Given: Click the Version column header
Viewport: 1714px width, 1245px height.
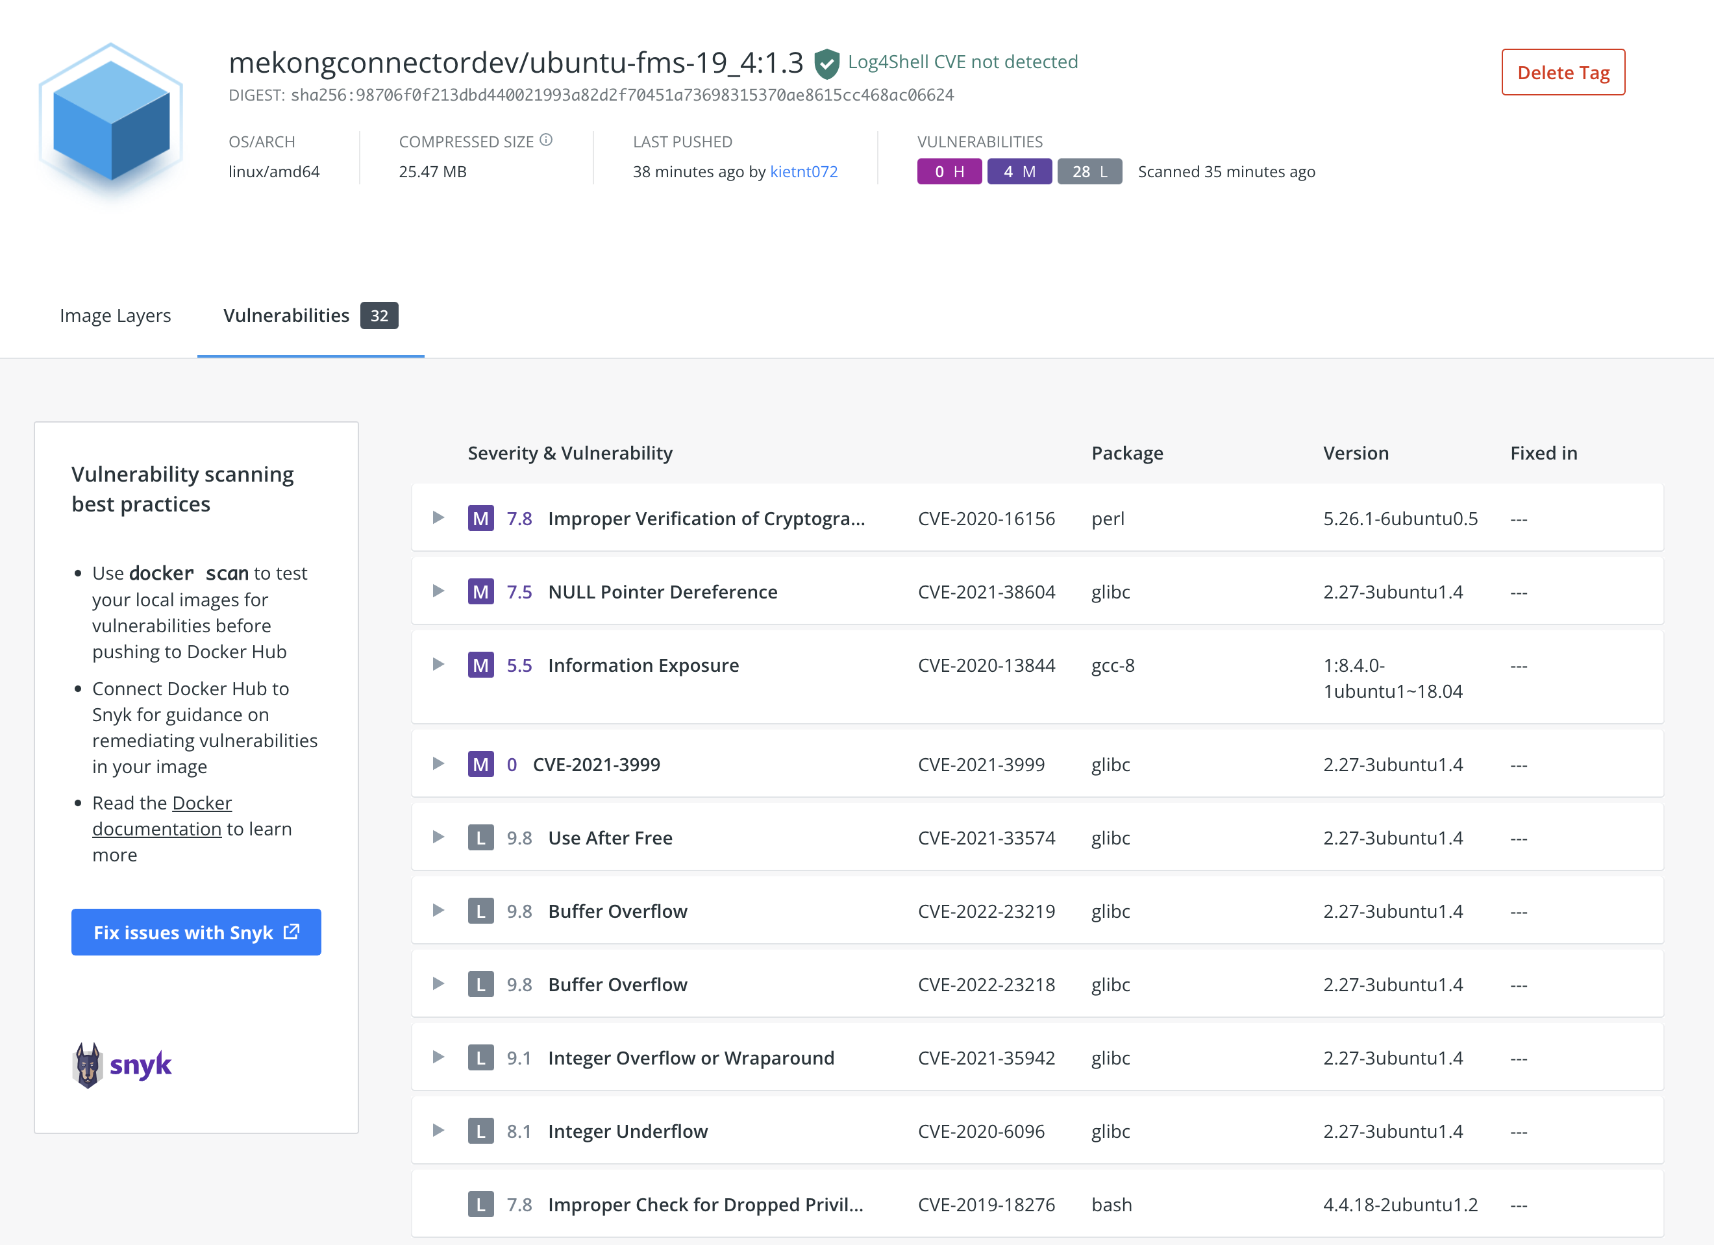Looking at the screenshot, I should point(1356,452).
